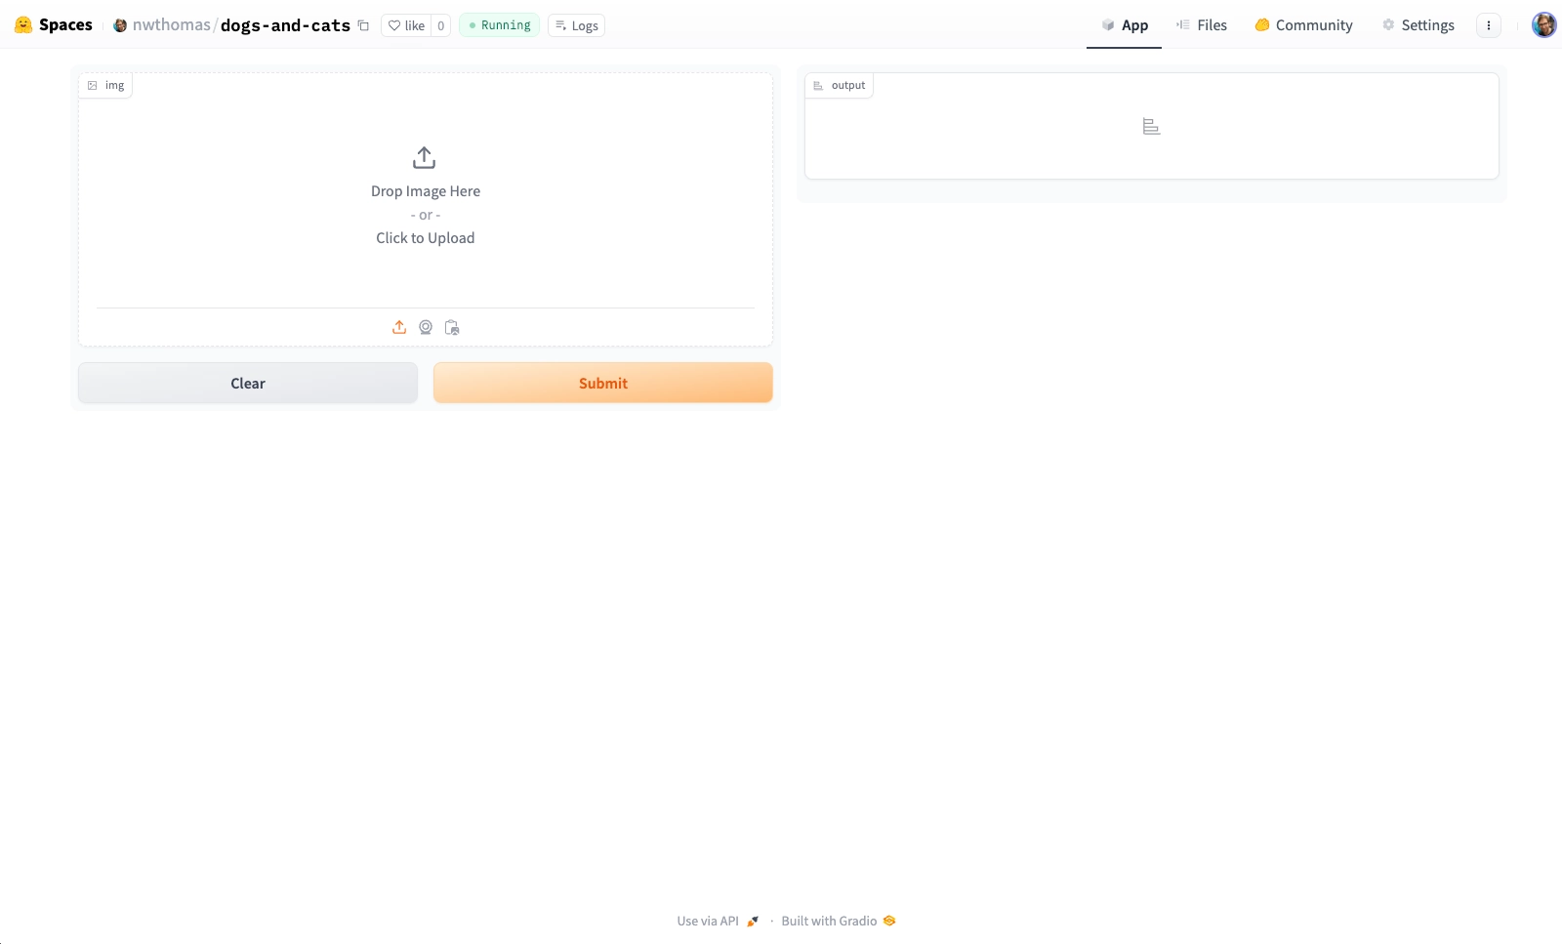This screenshot has width=1562, height=944.
Task: Click the copy space name icon
Action: (x=363, y=25)
